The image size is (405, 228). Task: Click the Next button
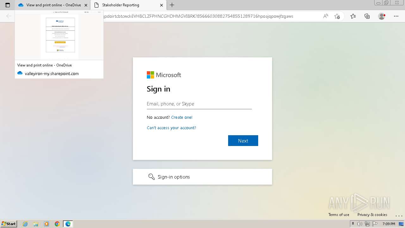coord(243,141)
